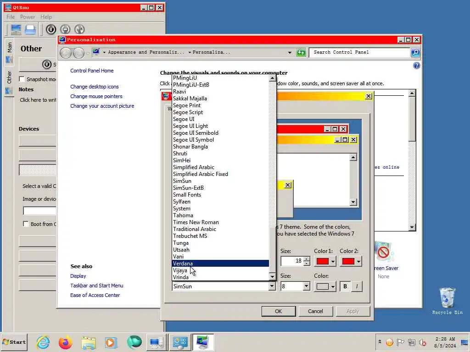Toggle the Italic font button
The image size is (470, 352).
point(357,286)
